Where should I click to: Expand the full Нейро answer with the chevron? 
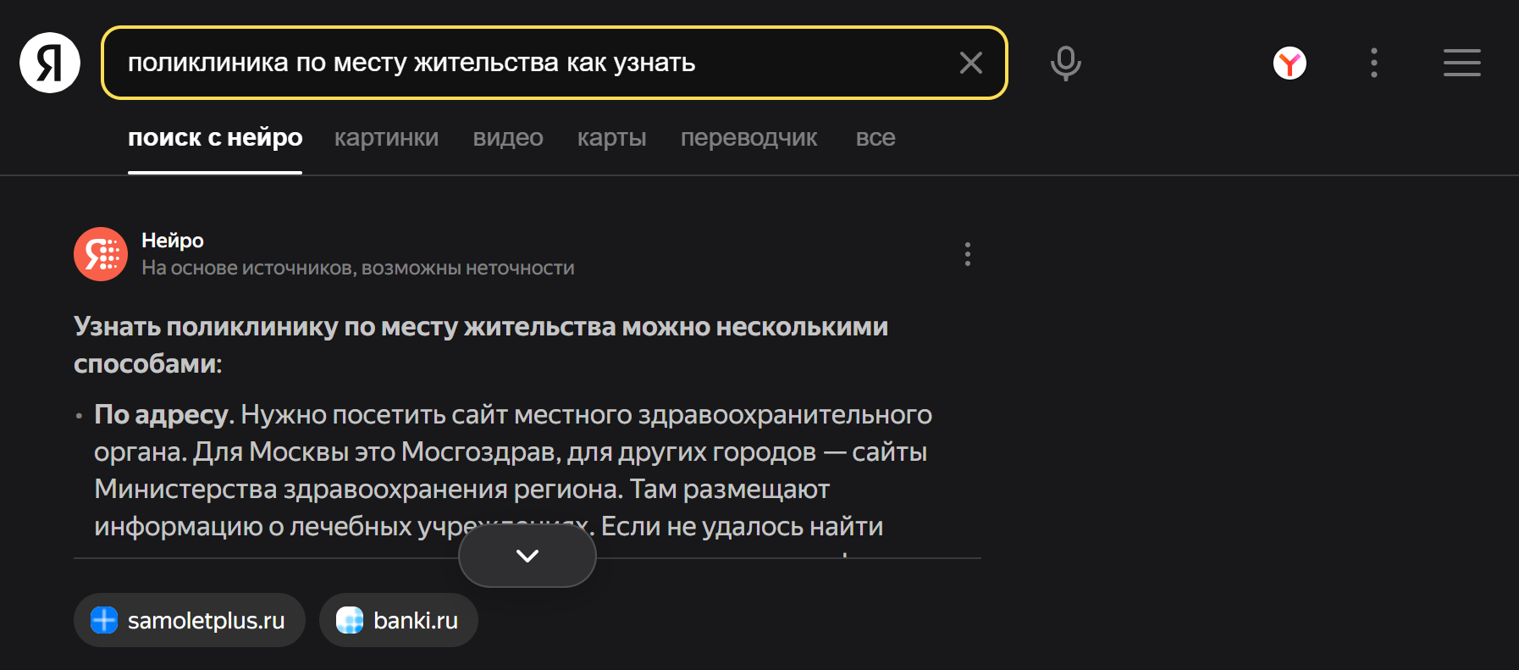[x=527, y=556]
